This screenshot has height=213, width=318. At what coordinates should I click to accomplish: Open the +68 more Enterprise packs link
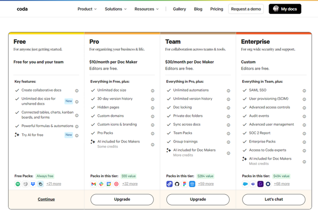pos(282,184)
